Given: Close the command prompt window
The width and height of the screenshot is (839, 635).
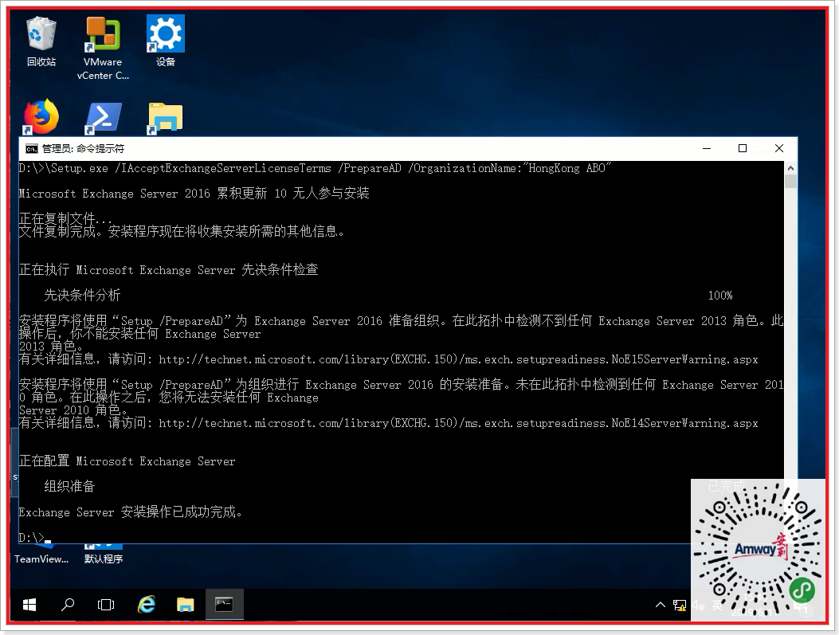Looking at the screenshot, I should coord(779,148).
